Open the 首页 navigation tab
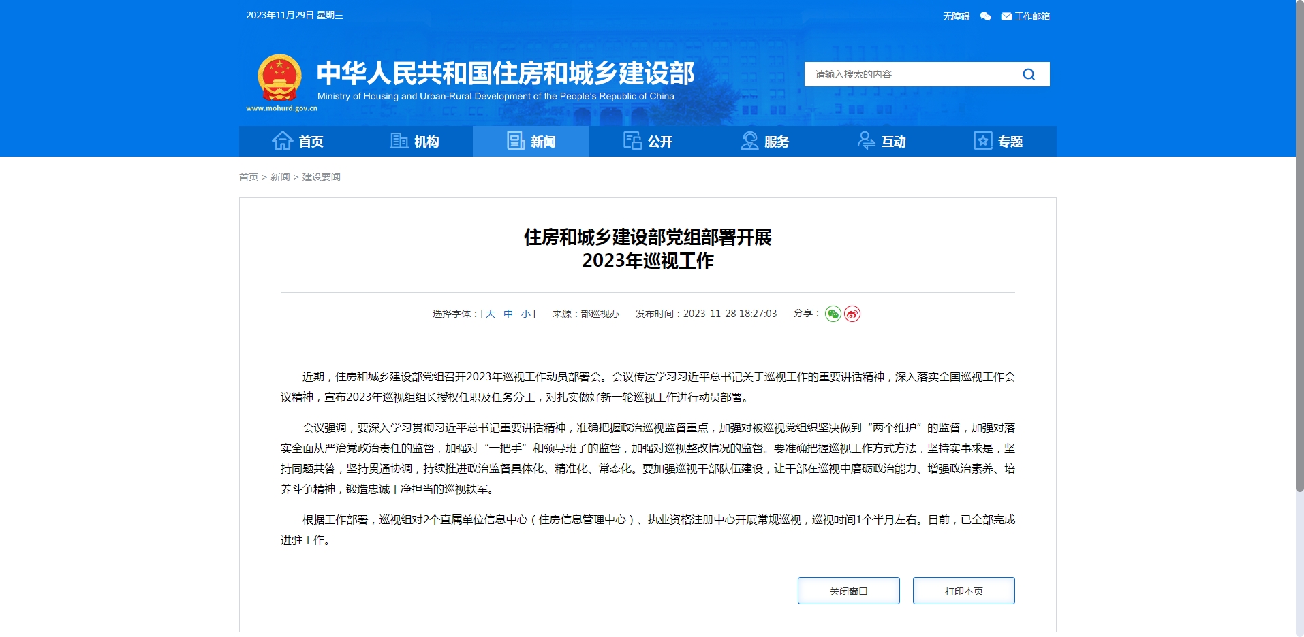 tap(298, 141)
